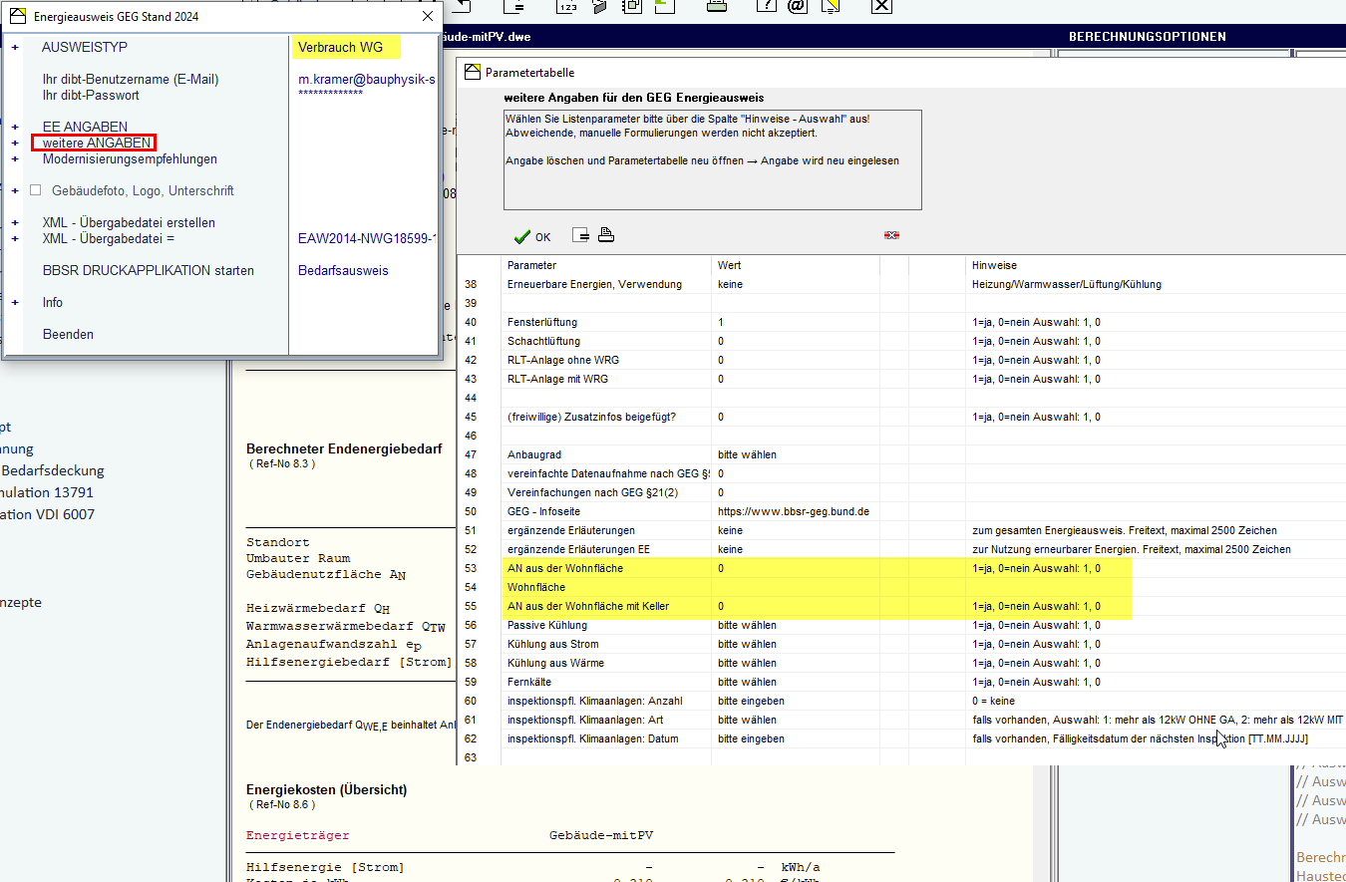1346x882 pixels.
Task: Click the 123 numbering icon in top toolbar
Action: coord(567,7)
